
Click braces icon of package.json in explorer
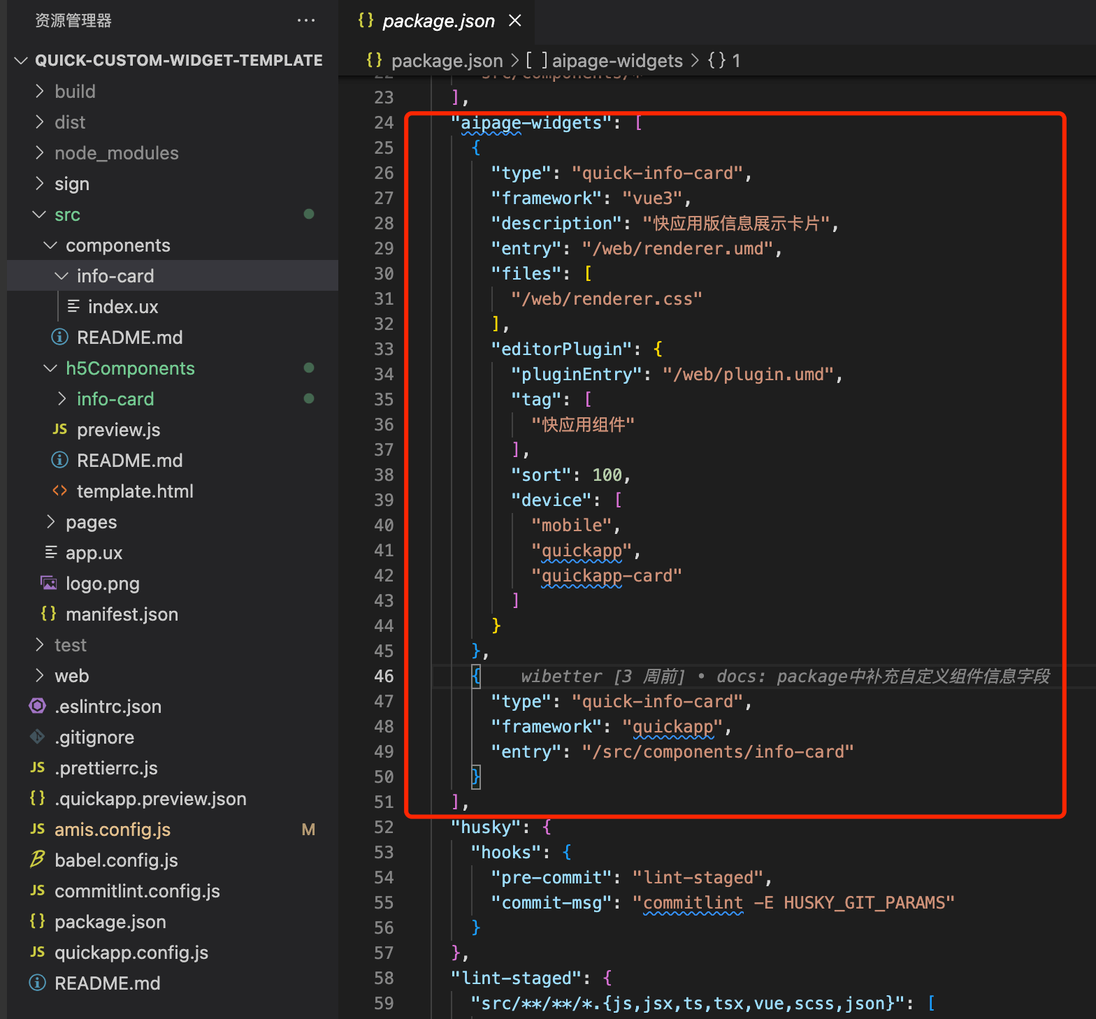38,921
